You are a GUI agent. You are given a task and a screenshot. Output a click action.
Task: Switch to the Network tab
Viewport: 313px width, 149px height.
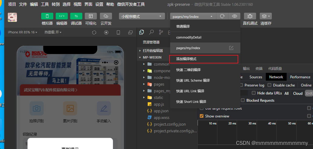pyautogui.click(x=276, y=77)
